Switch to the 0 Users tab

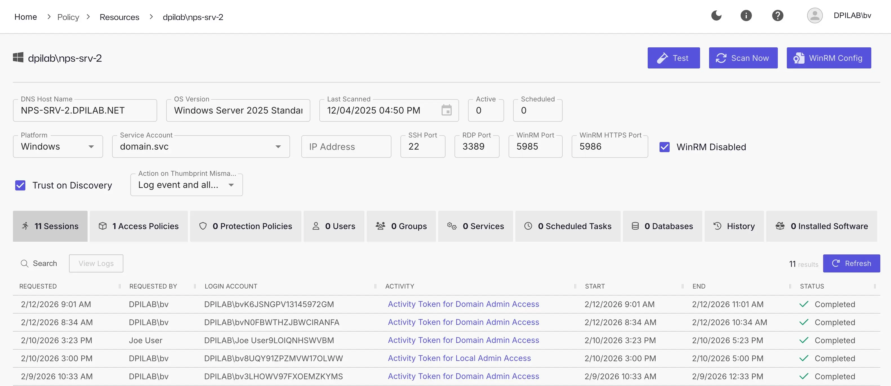(x=334, y=226)
